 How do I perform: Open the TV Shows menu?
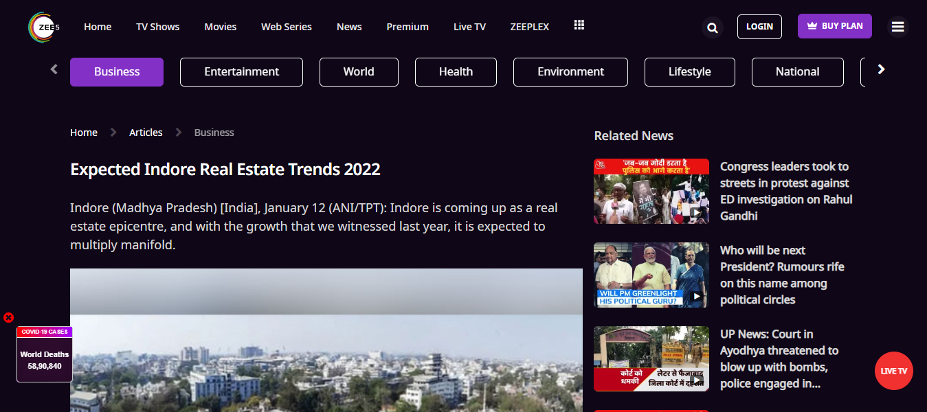[x=157, y=27]
